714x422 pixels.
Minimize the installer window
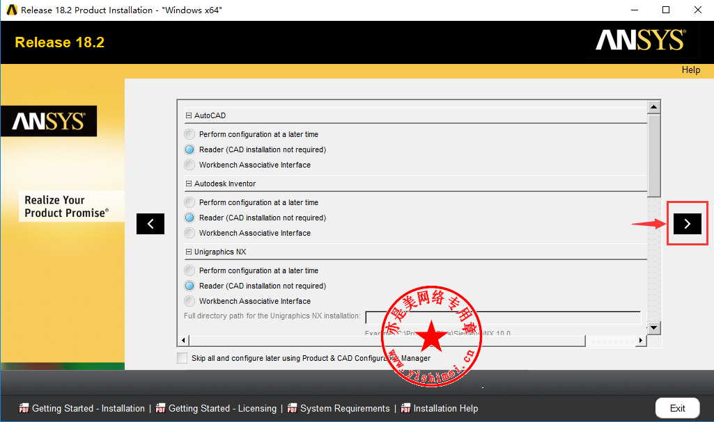[x=635, y=10]
